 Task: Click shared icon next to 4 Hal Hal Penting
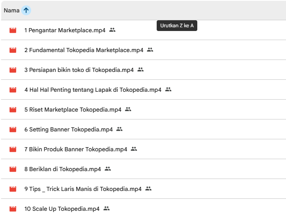tap(168, 89)
